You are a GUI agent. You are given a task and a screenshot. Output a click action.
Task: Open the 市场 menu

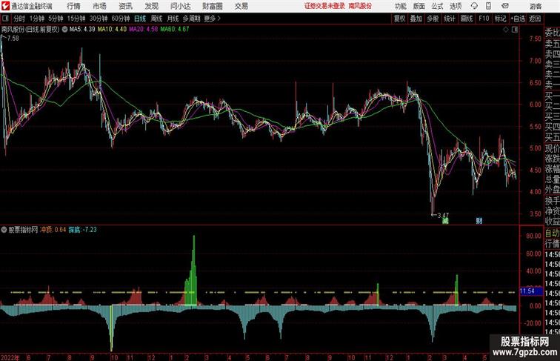(99, 6)
